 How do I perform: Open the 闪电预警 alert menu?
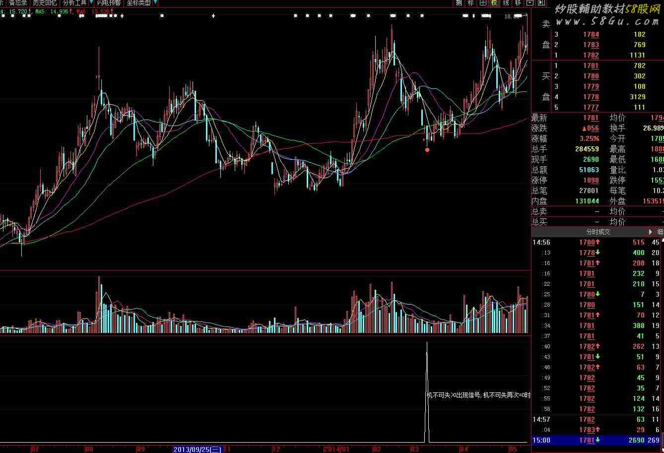click(x=109, y=3)
